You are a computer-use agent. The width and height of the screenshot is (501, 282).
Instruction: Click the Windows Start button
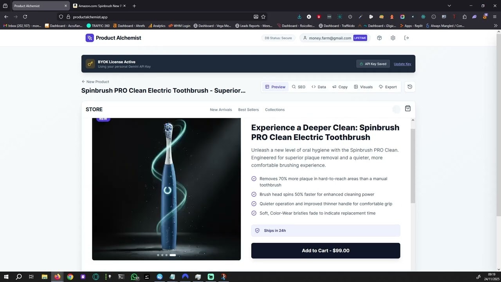tap(6, 277)
